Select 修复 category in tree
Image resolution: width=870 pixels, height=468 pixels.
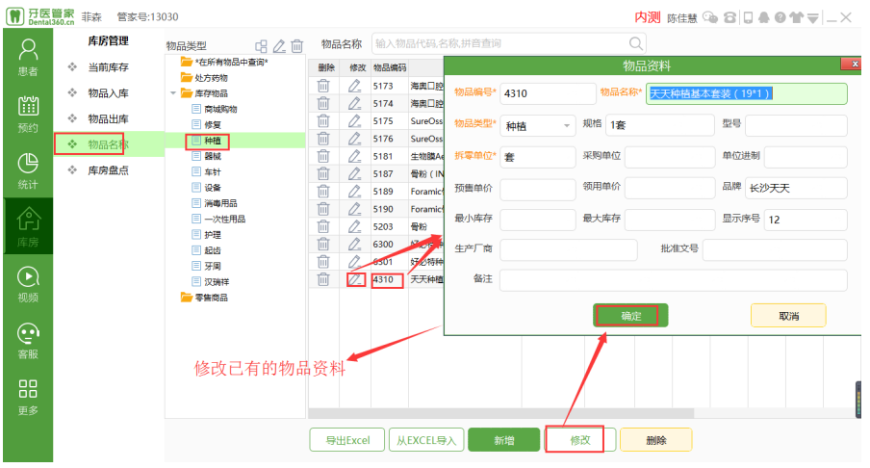pyautogui.click(x=207, y=124)
